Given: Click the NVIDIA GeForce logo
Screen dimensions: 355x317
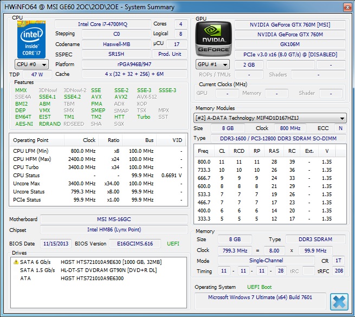Looking at the screenshot, I should coord(214,39).
